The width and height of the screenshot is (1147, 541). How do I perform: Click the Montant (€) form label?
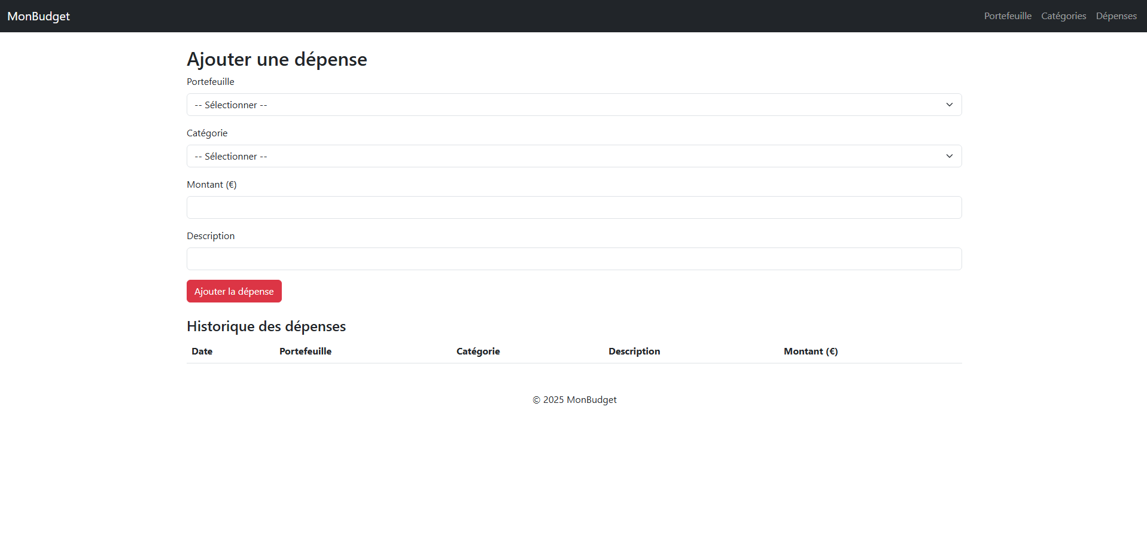pos(211,185)
